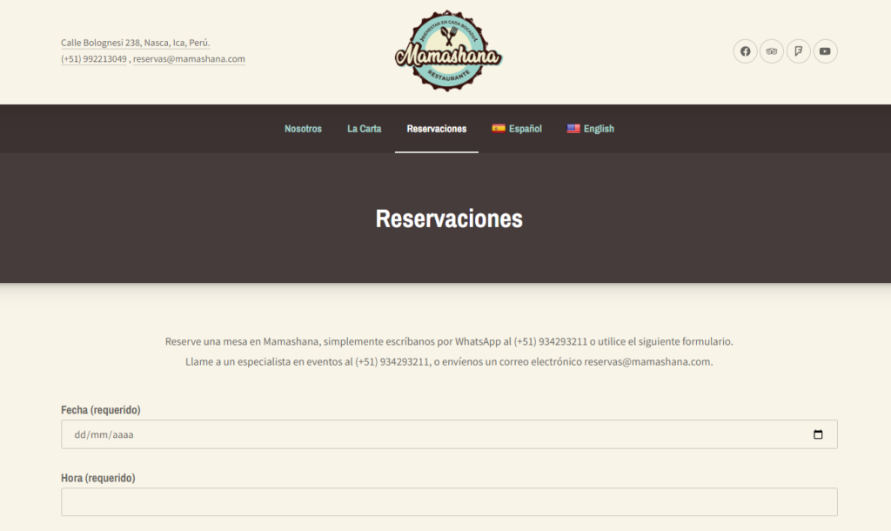Click the US flag icon
The height and width of the screenshot is (531, 891).
pyautogui.click(x=573, y=129)
